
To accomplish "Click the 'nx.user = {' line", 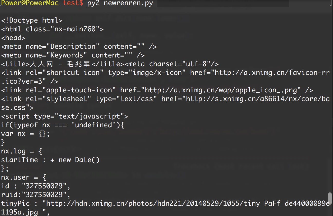I will 23,177.
